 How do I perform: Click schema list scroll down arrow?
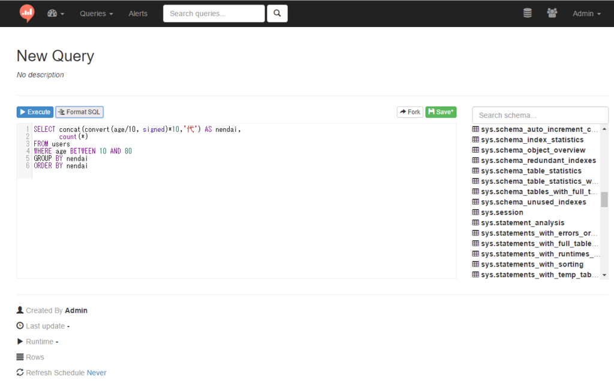coord(604,276)
